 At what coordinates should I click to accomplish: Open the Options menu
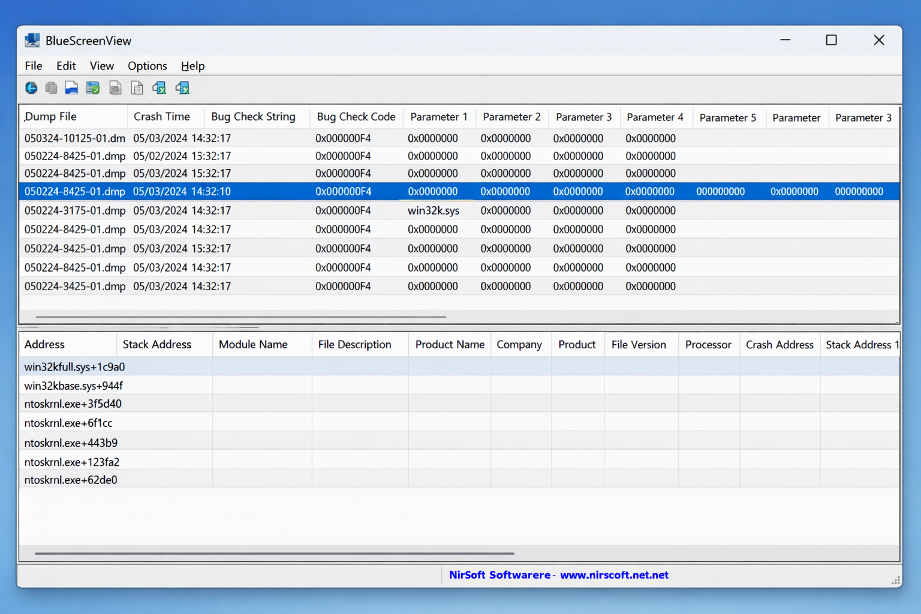pyautogui.click(x=148, y=66)
